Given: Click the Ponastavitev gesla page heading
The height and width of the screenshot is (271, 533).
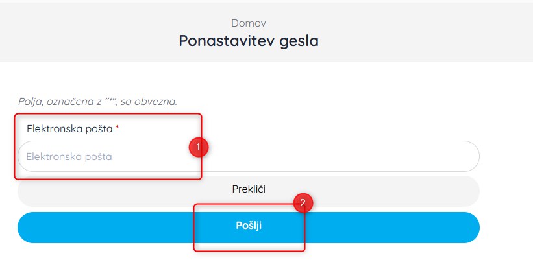Looking at the screenshot, I should tap(249, 41).
